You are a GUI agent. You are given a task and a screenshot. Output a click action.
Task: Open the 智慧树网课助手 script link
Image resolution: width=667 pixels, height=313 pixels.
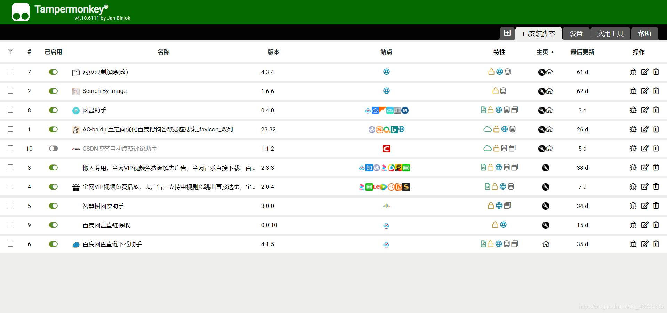click(103, 206)
